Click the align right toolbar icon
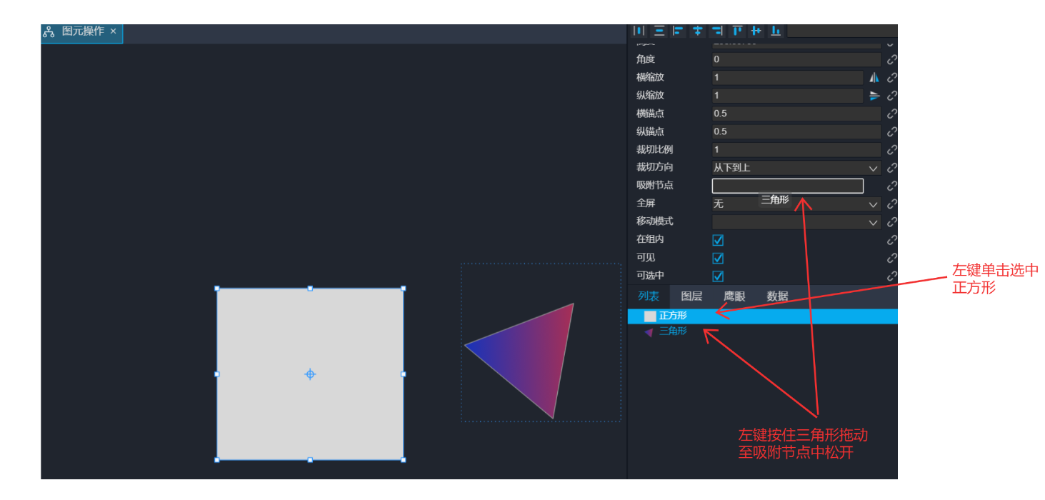This screenshot has width=1045, height=500. (717, 31)
